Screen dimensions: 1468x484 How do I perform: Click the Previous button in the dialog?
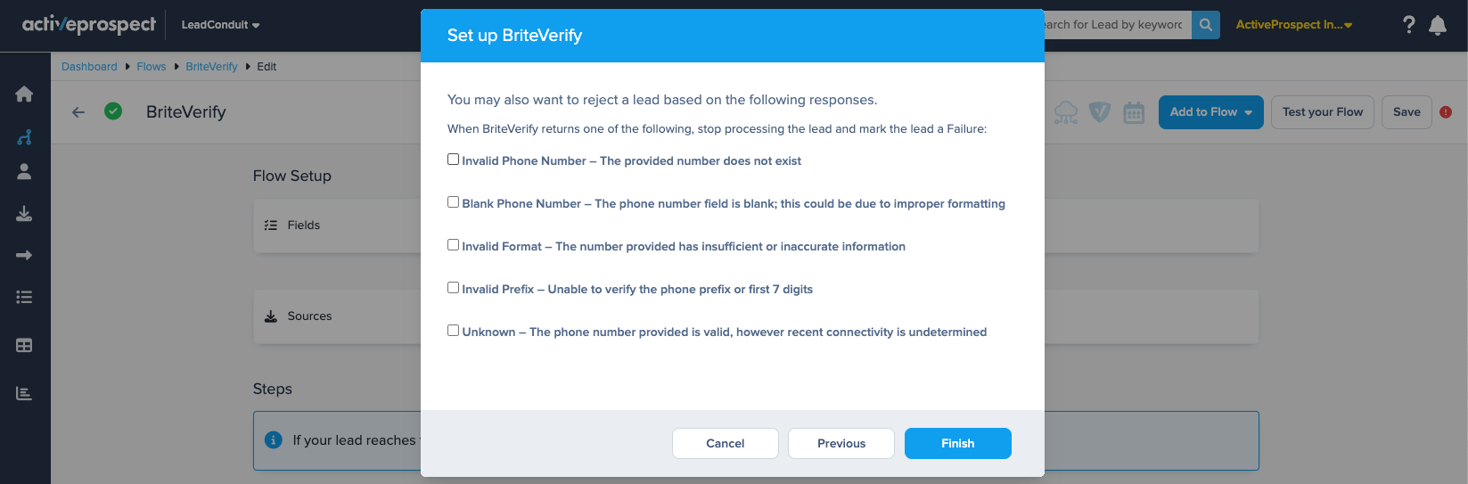click(841, 443)
